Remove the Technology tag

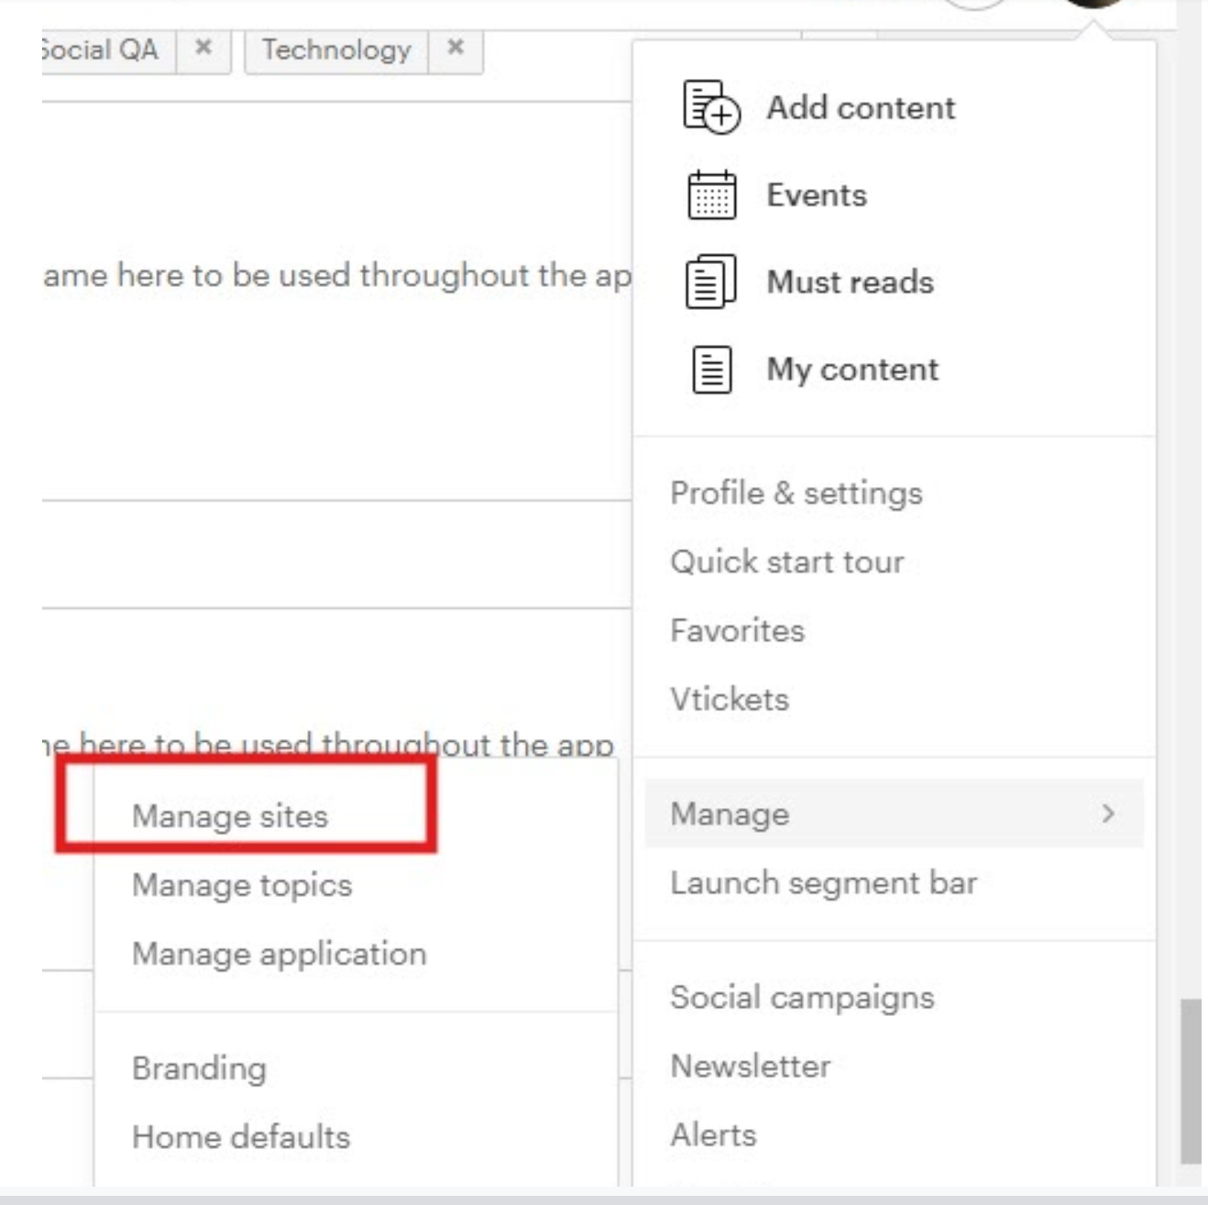456,48
